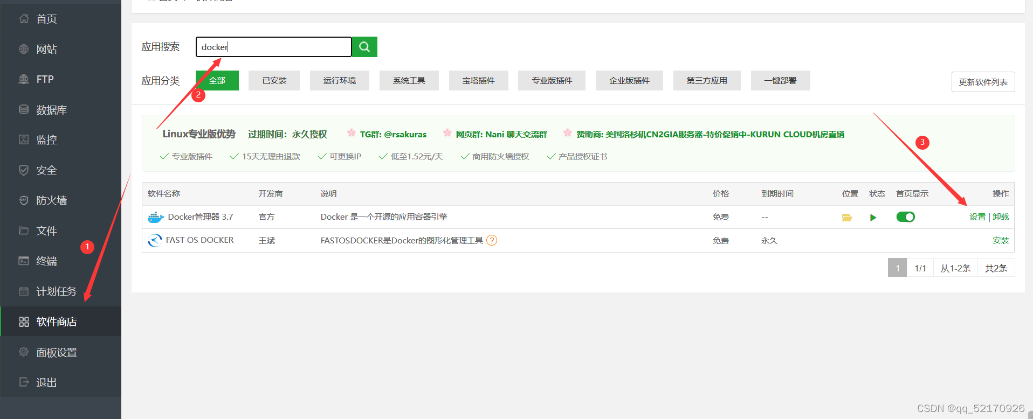Screen dimensions: 1033x419
Task: Click the 更新软件列表 button
Action: [983, 82]
